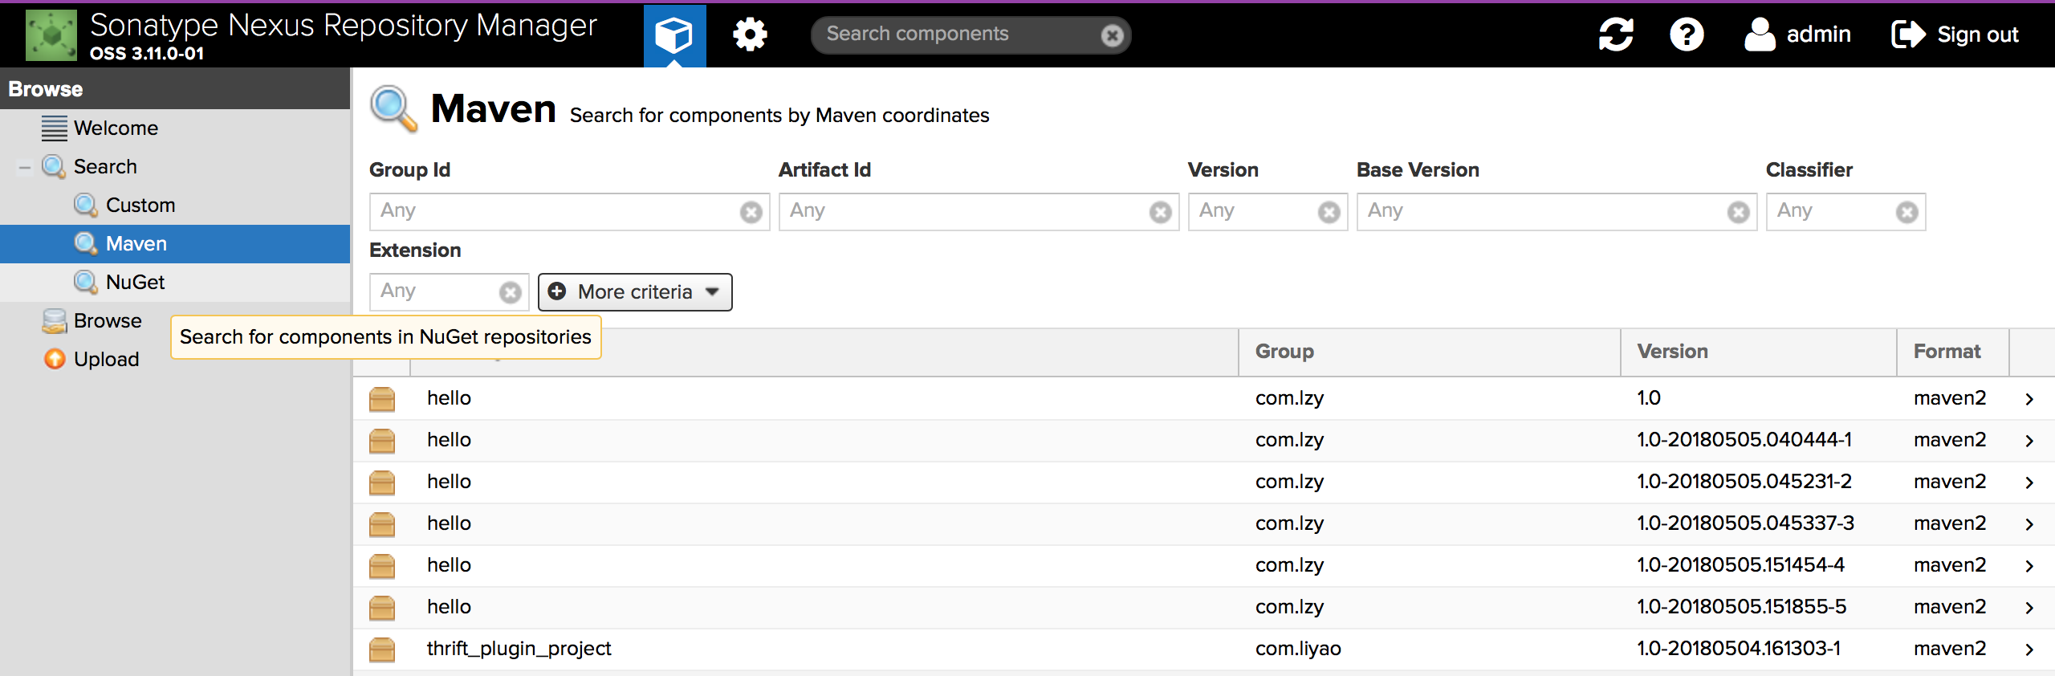2055x676 pixels.
Task: Expand arrow for 1.0-20180505.151855-5 row
Action: (x=2029, y=608)
